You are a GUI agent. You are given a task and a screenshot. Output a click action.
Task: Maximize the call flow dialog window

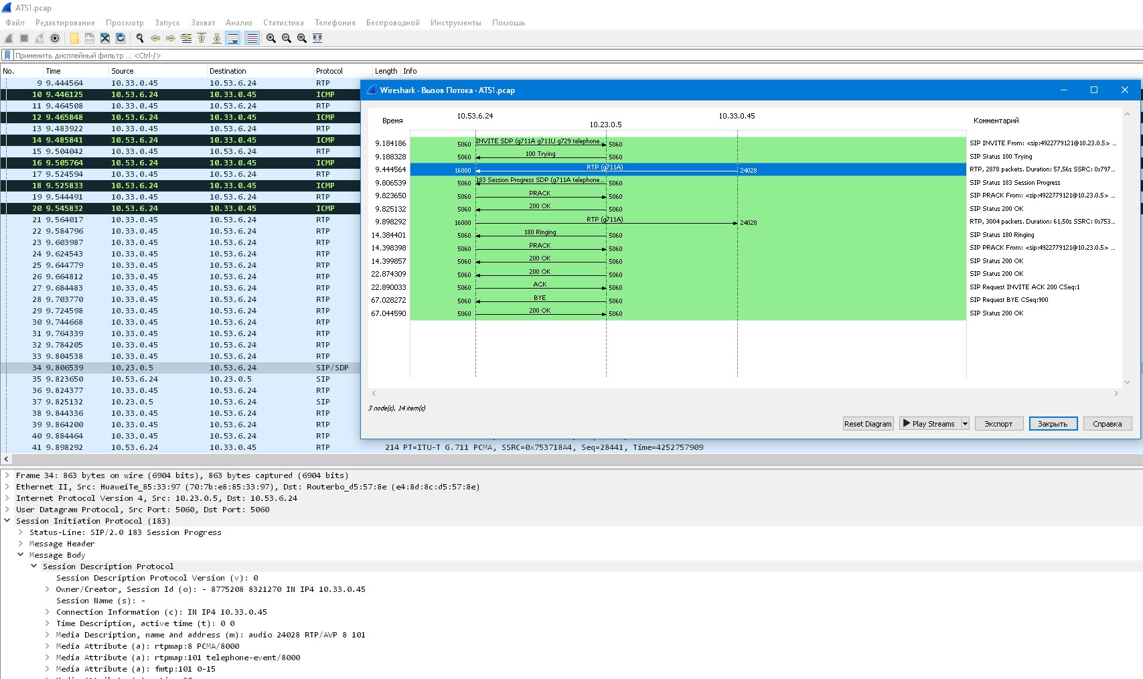coord(1094,90)
